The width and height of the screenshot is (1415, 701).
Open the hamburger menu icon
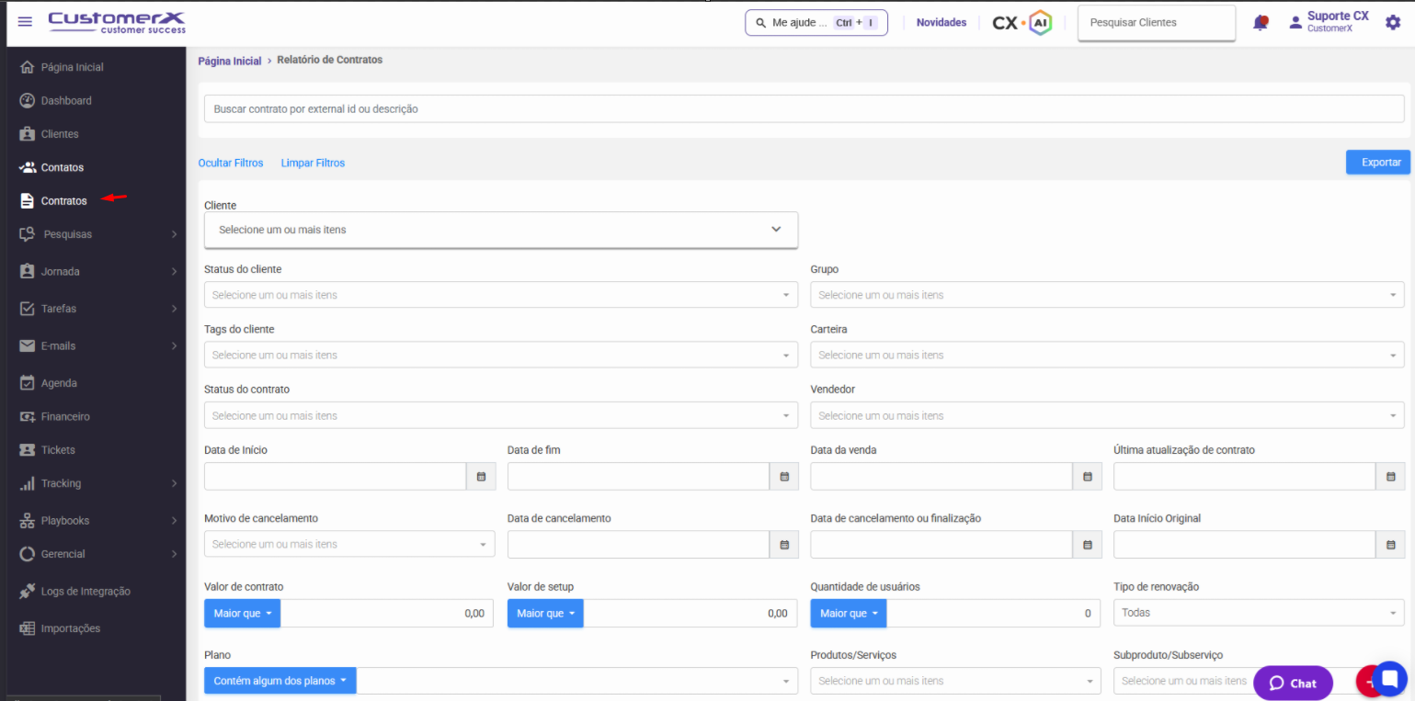pyautogui.click(x=25, y=22)
